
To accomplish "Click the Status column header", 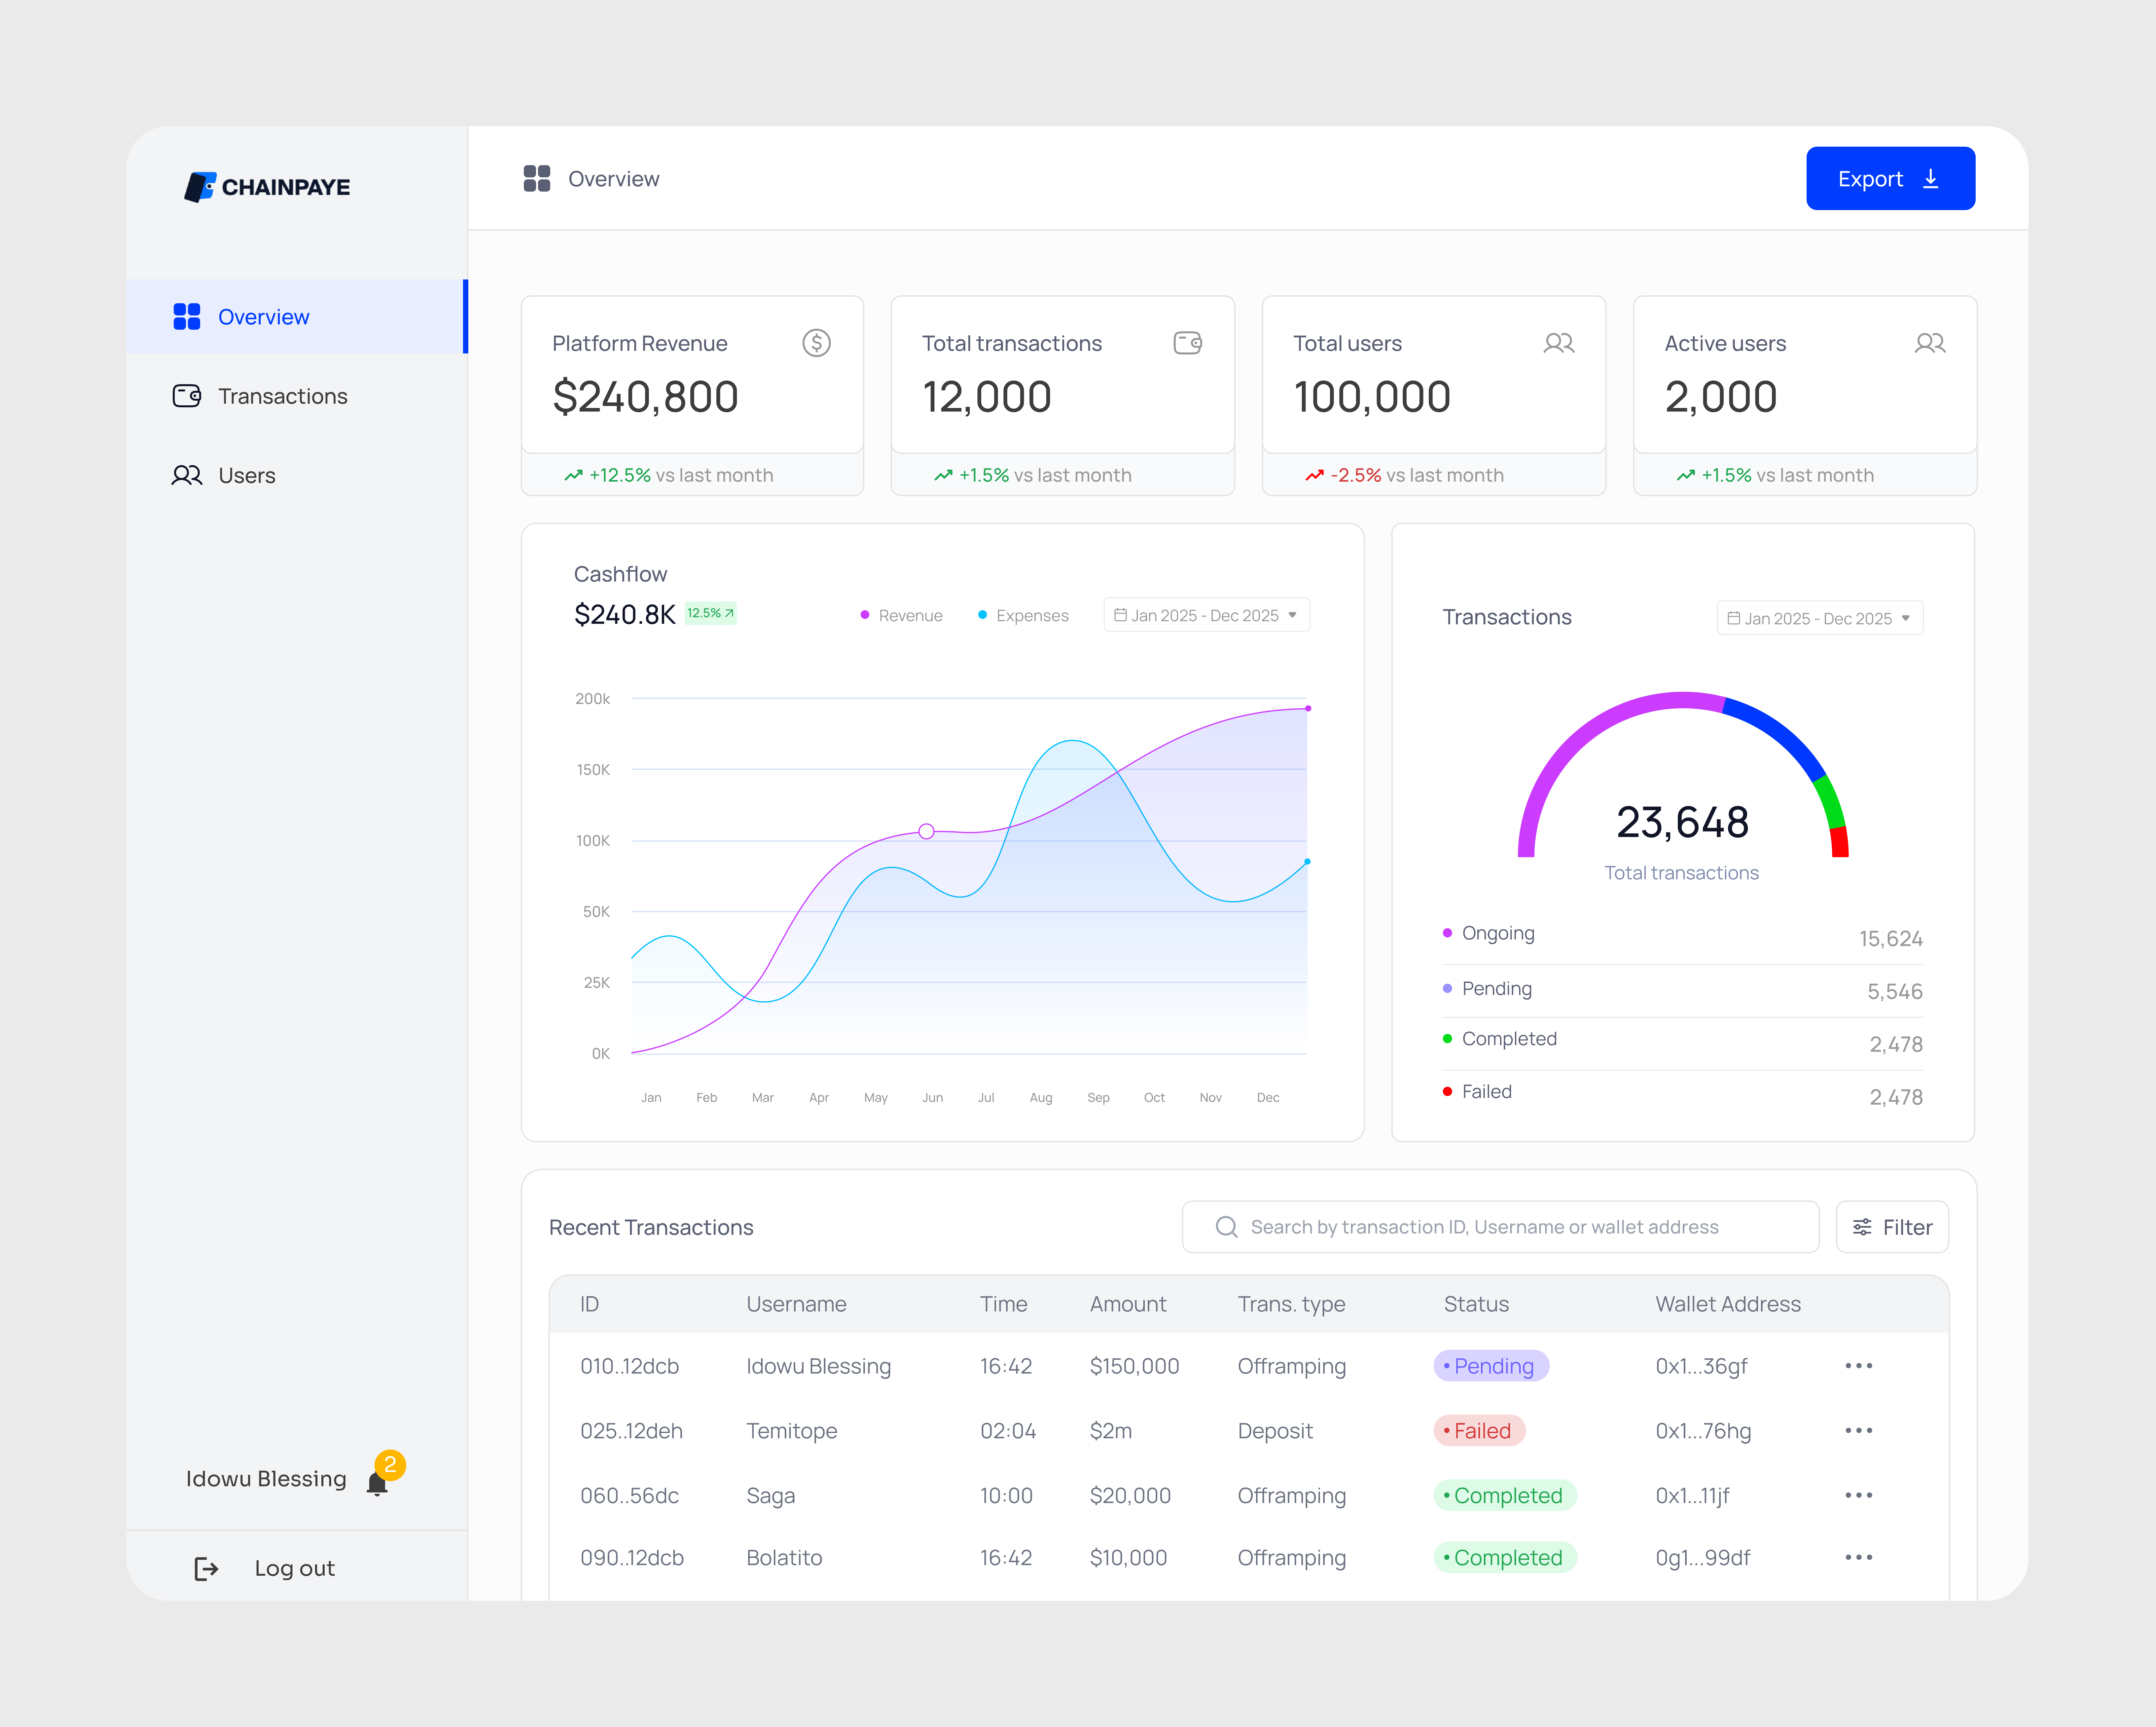I will (x=1476, y=1304).
